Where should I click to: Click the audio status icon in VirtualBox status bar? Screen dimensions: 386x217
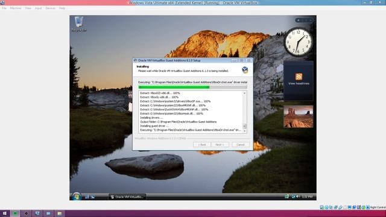click(x=331, y=207)
